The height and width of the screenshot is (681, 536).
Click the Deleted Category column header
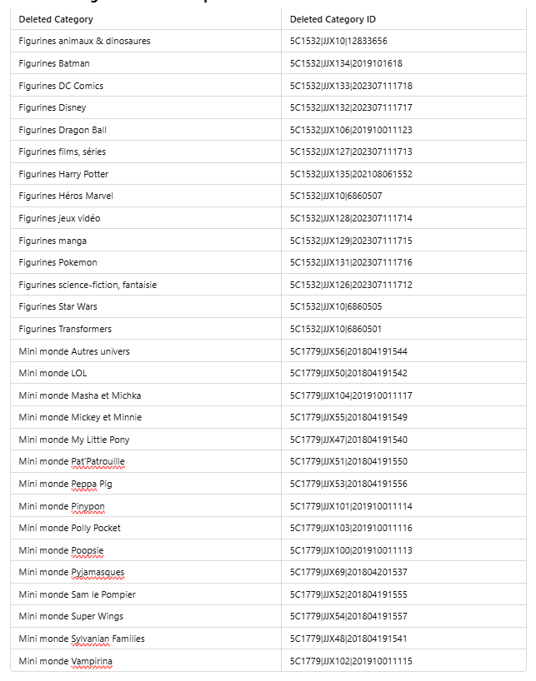pyautogui.click(x=56, y=19)
